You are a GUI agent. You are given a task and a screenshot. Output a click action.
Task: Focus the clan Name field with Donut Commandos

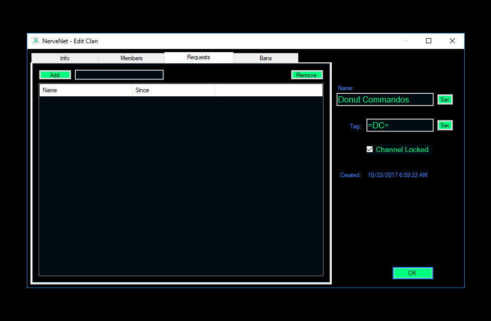[385, 99]
